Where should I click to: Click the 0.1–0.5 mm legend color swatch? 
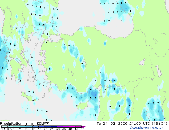tap(5, 127)
